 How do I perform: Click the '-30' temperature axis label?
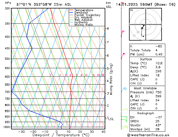pyautogui.click(x=22, y=132)
